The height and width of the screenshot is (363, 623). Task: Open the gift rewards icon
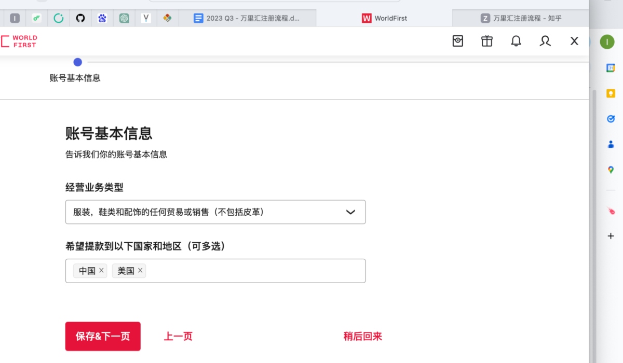pos(487,41)
